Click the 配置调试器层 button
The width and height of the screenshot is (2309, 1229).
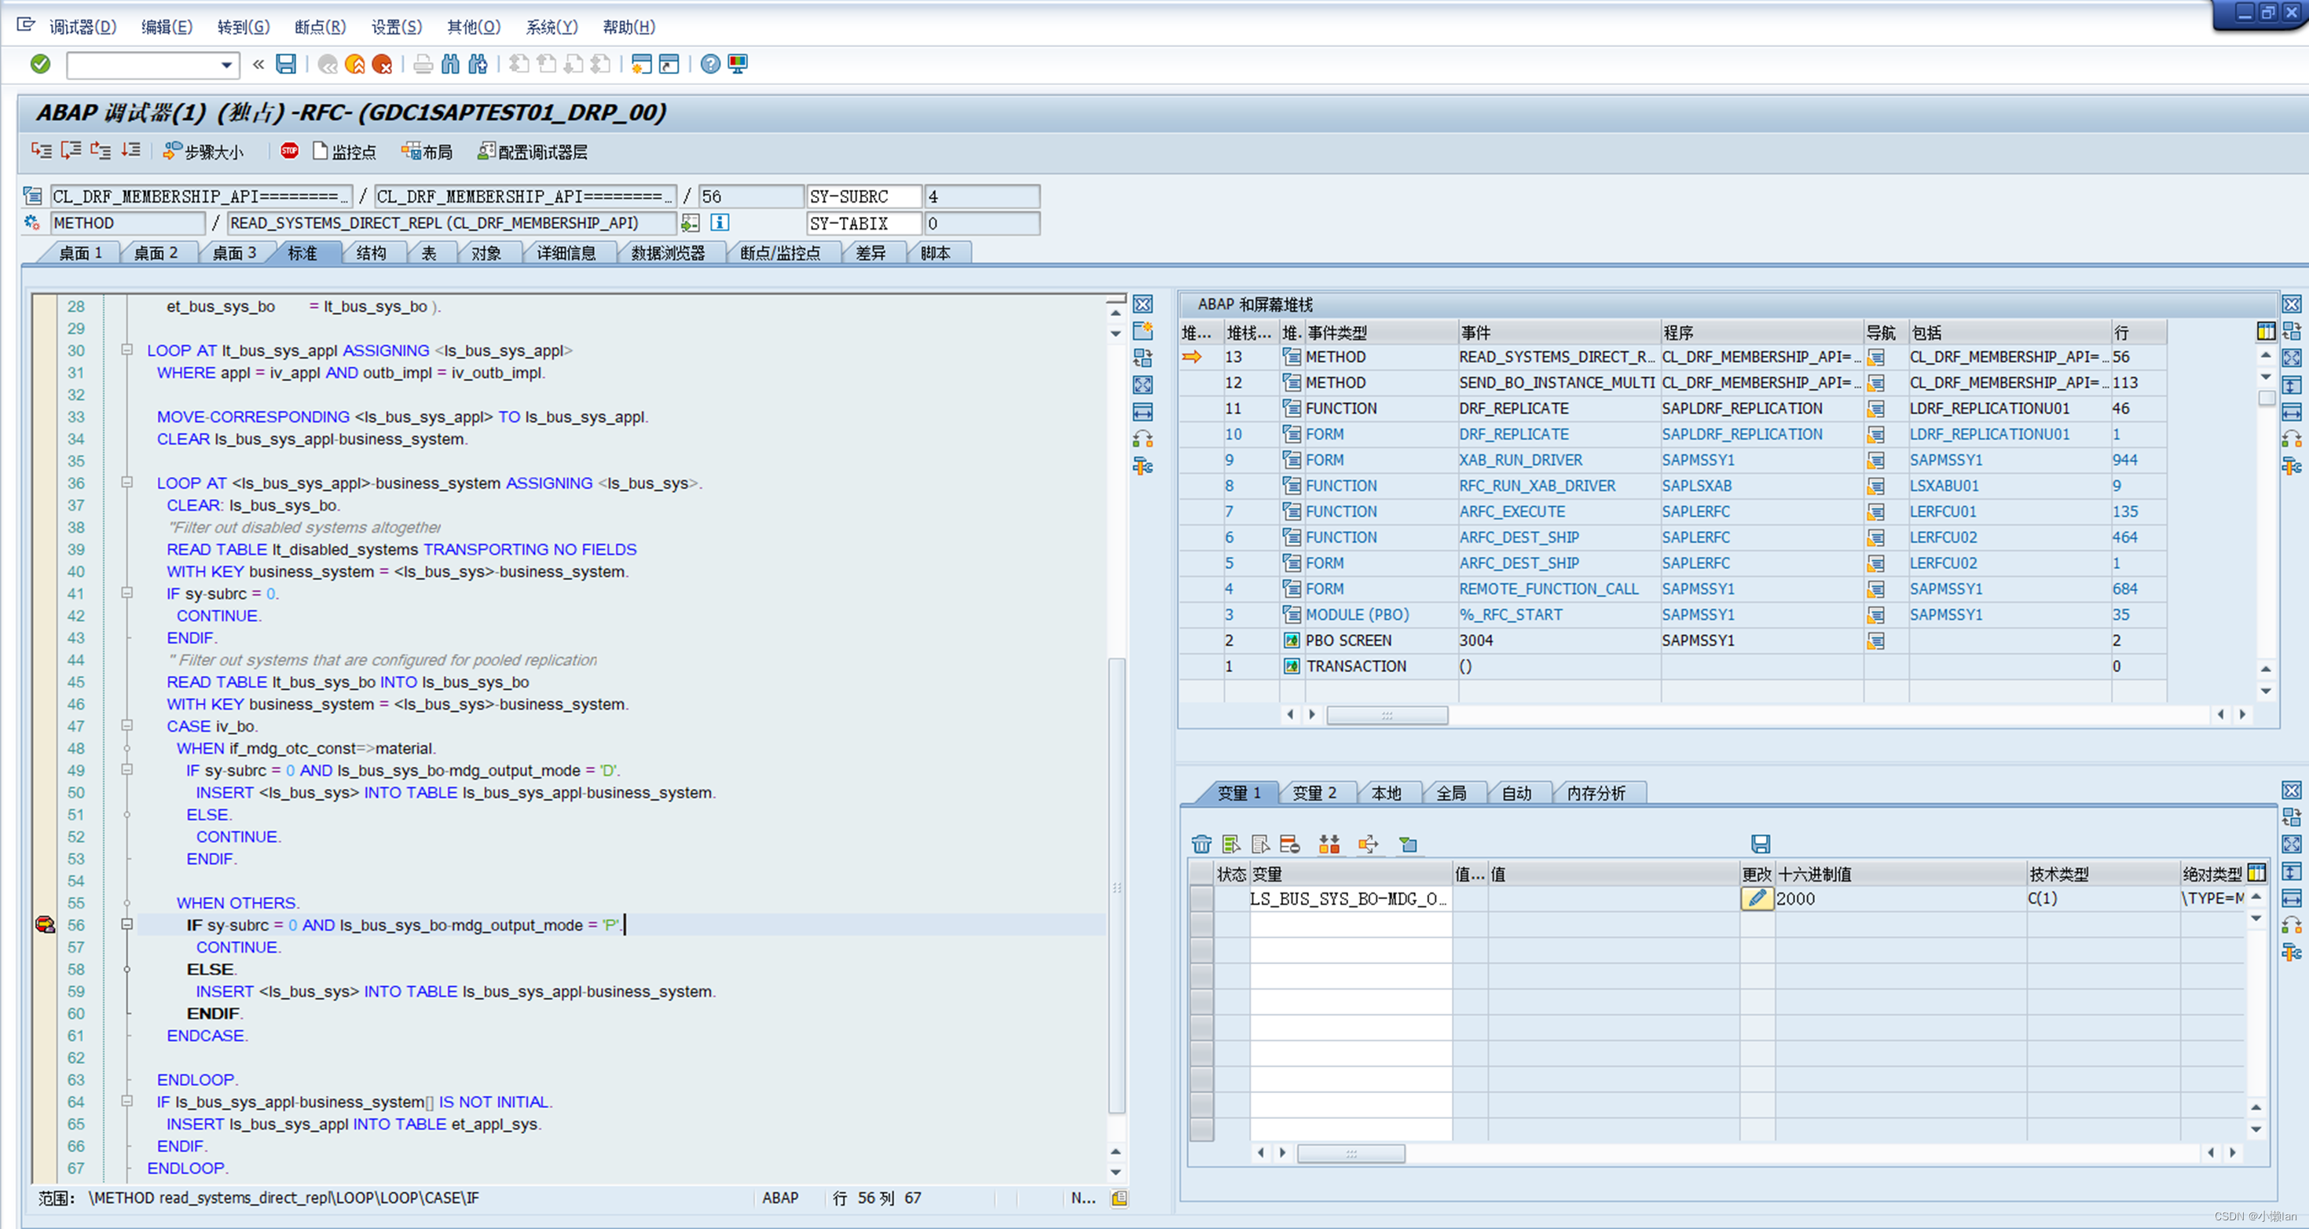[533, 152]
